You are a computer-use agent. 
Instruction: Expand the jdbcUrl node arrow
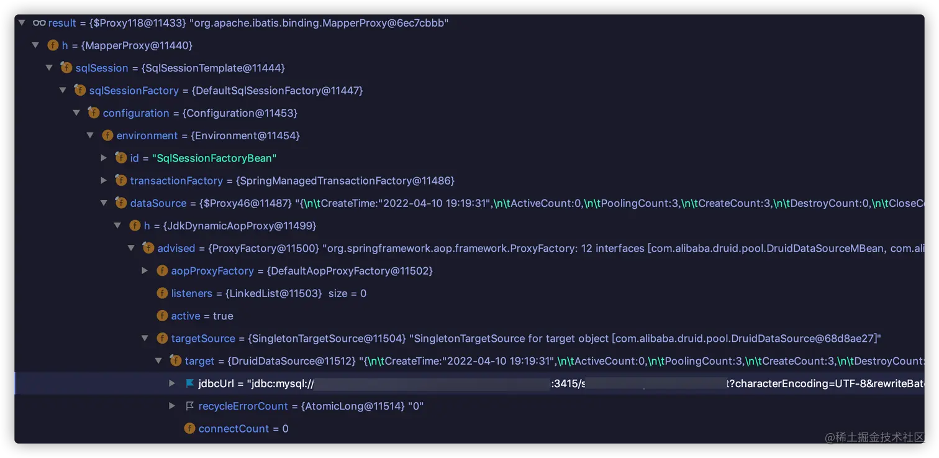(x=172, y=383)
